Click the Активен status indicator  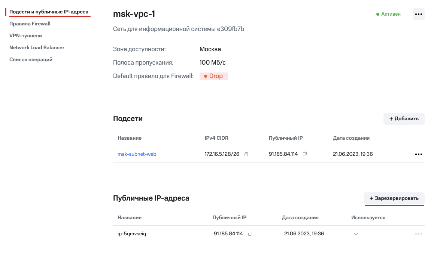click(x=388, y=14)
